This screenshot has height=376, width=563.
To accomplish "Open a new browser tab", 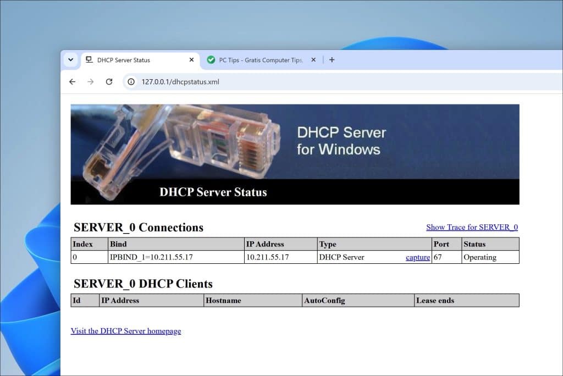I will 332,59.
